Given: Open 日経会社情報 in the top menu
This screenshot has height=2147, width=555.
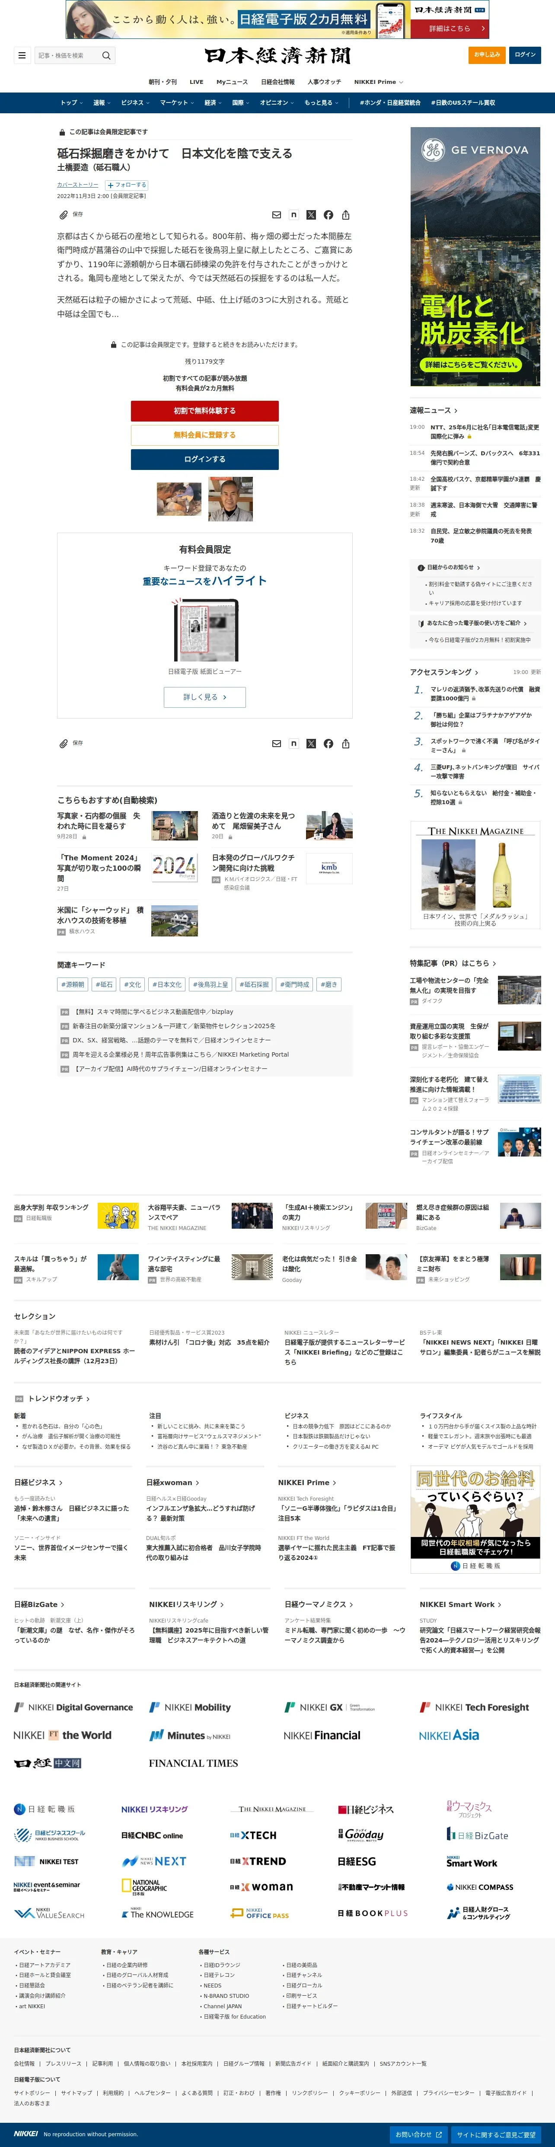Looking at the screenshot, I should (277, 83).
